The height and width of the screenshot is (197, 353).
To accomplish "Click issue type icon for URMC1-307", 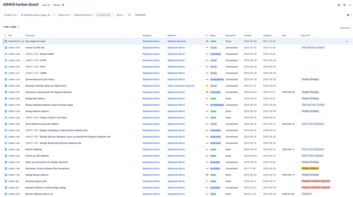I will 6,48.
